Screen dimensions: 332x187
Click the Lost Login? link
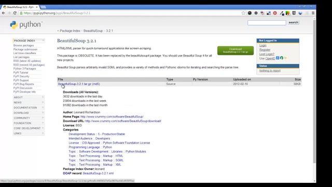(x=267, y=54)
